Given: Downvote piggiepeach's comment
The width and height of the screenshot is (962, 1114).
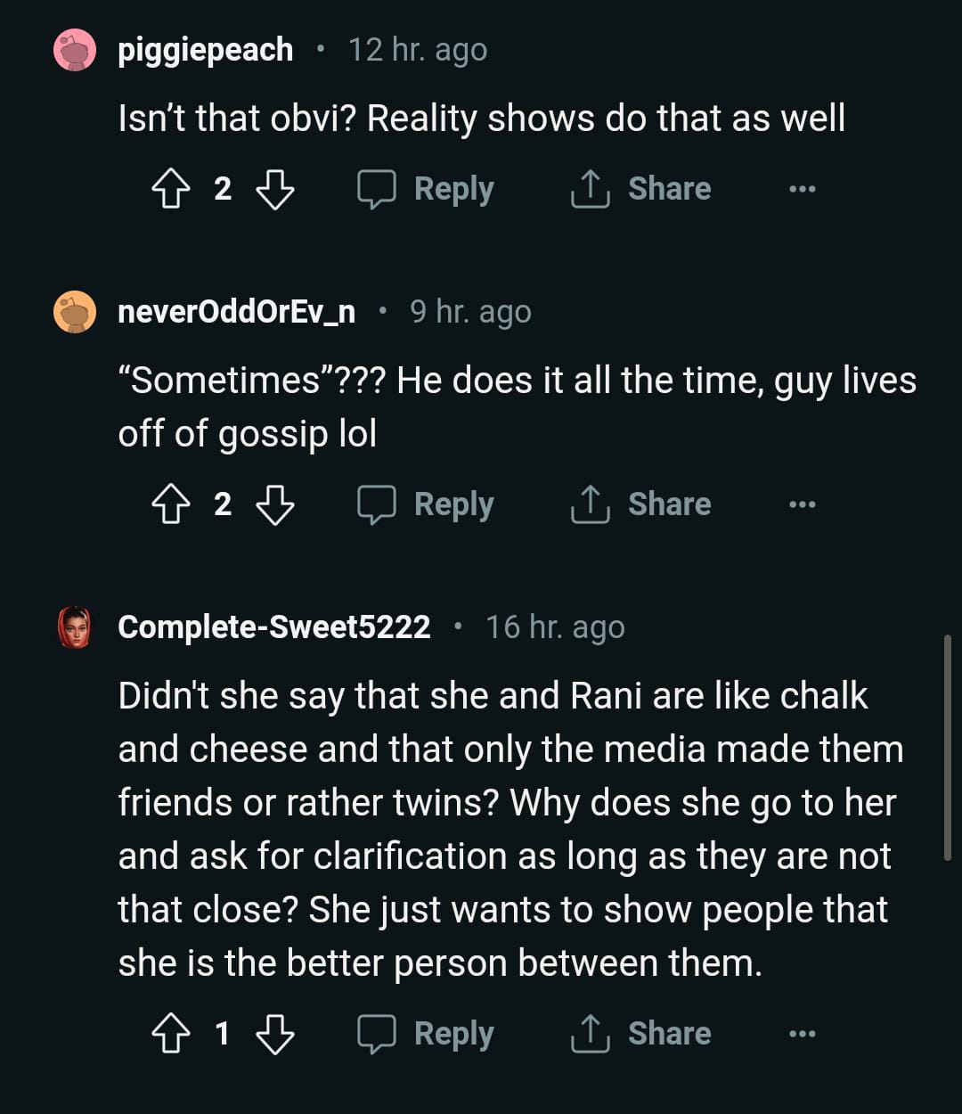Looking at the screenshot, I should [274, 189].
